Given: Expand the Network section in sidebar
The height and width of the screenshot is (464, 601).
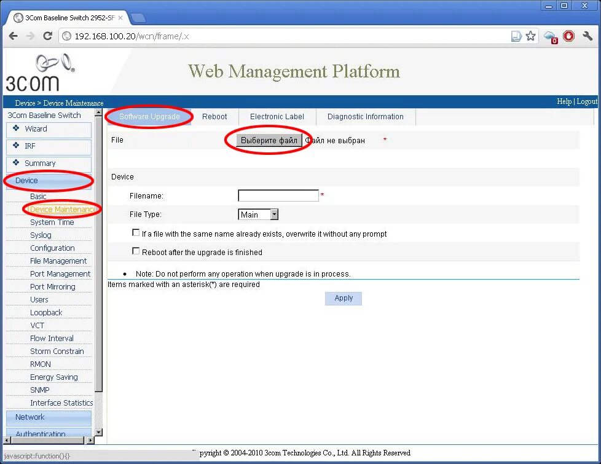Looking at the screenshot, I should click(29, 417).
